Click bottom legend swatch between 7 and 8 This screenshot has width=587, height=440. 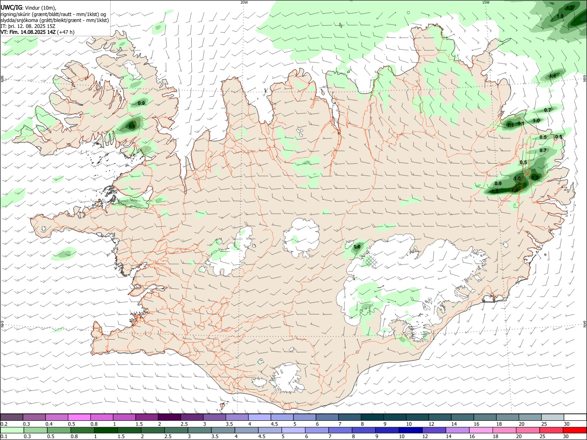point(340,430)
